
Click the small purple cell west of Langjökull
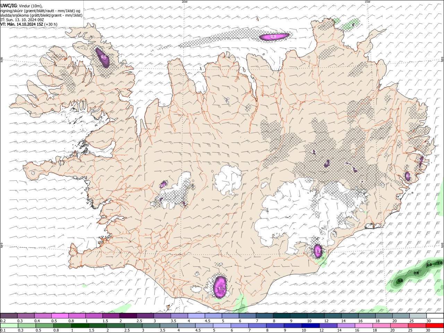coord(163,185)
